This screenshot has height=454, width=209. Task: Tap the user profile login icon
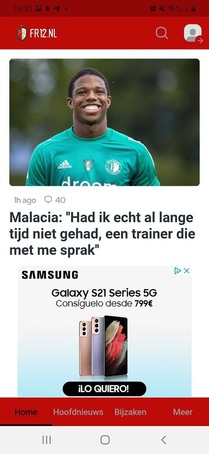coord(193,33)
